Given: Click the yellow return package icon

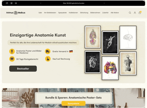Looking at the screenshot, I should tap(12, 59).
